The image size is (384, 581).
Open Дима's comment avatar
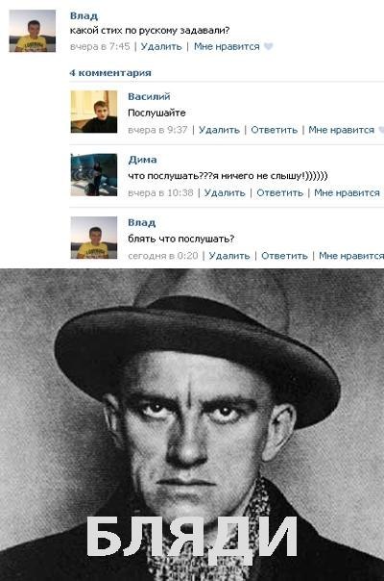coord(94,174)
